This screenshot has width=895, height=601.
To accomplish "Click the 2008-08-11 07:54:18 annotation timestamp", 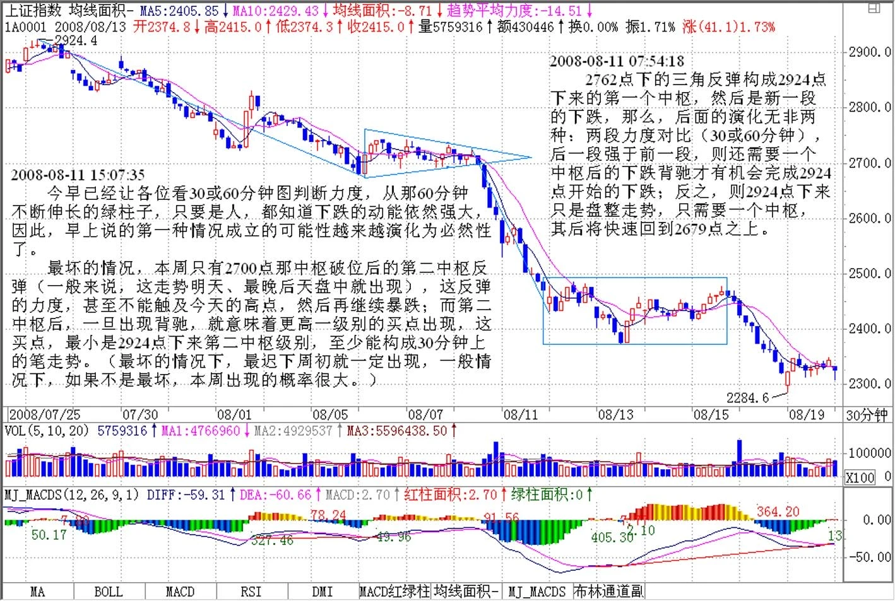I will point(616,61).
